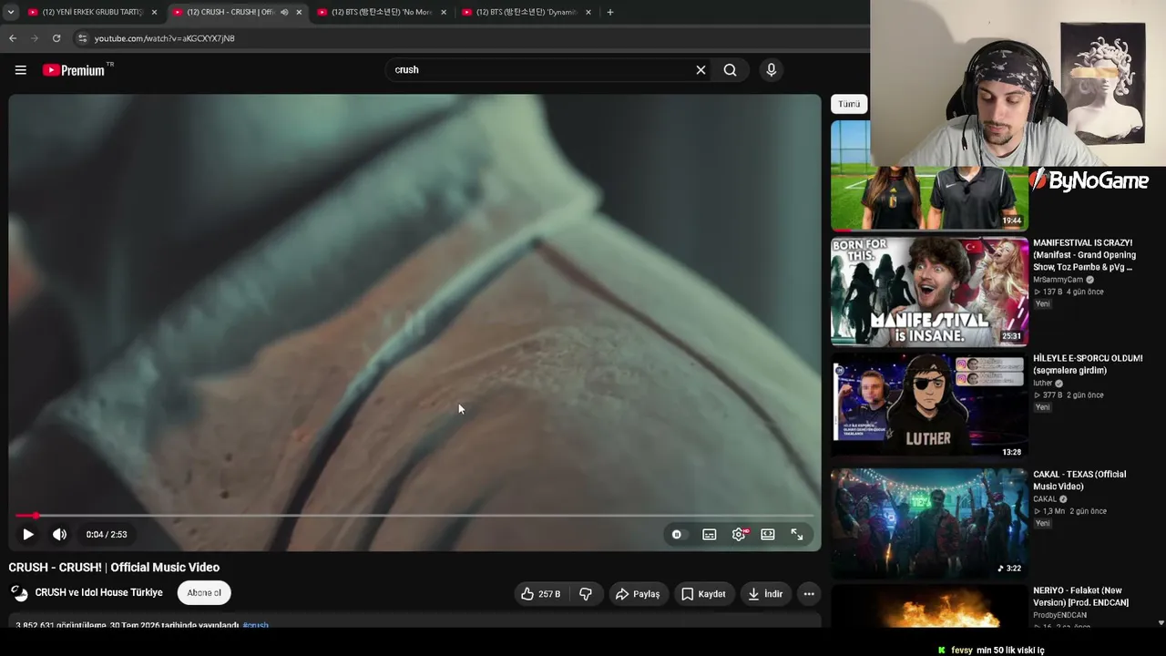The width and height of the screenshot is (1166, 656).
Task: Close the BTS 'Dynamite' tab
Action: pos(588,12)
